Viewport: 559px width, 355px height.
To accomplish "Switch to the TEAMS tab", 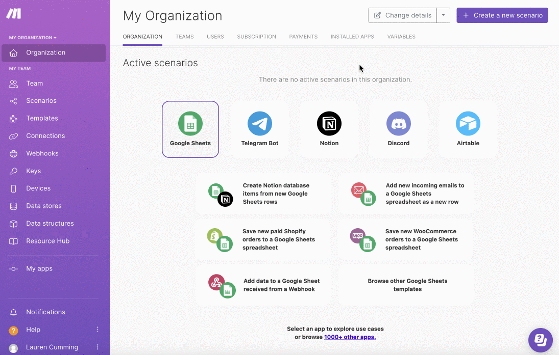I will [184, 37].
